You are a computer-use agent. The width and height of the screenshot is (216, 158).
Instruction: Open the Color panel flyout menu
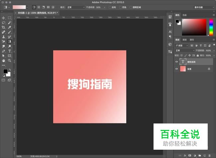[214, 15]
